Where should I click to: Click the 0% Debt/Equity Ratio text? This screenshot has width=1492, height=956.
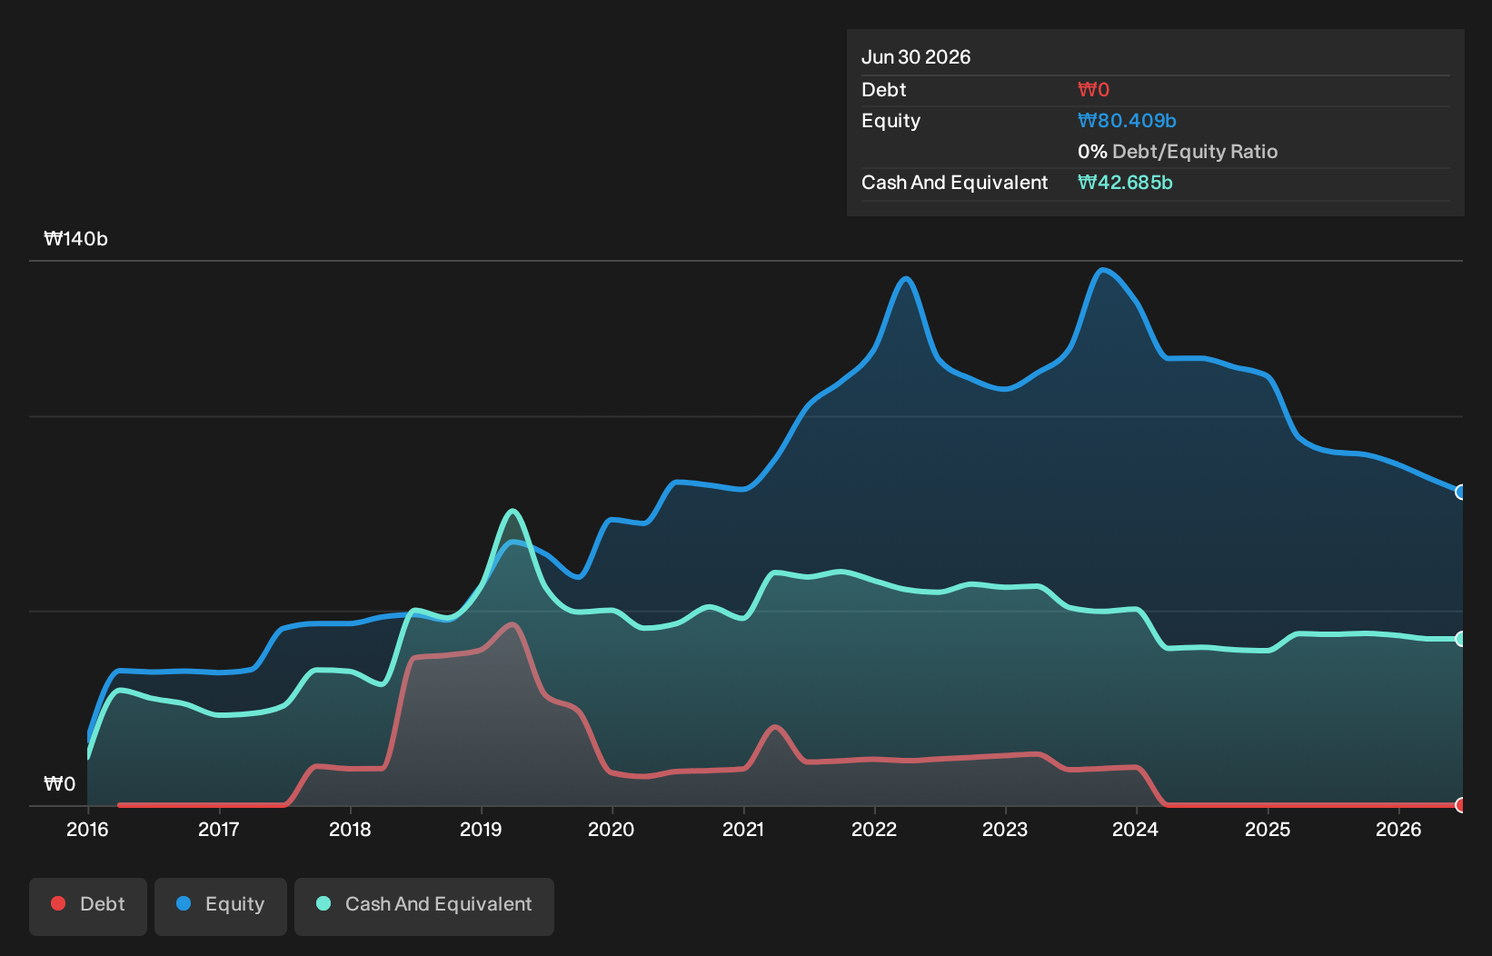click(1178, 152)
